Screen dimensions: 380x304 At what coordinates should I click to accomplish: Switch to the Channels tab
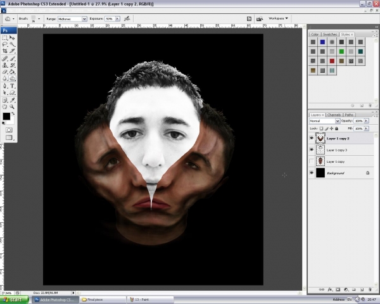pyautogui.click(x=334, y=115)
